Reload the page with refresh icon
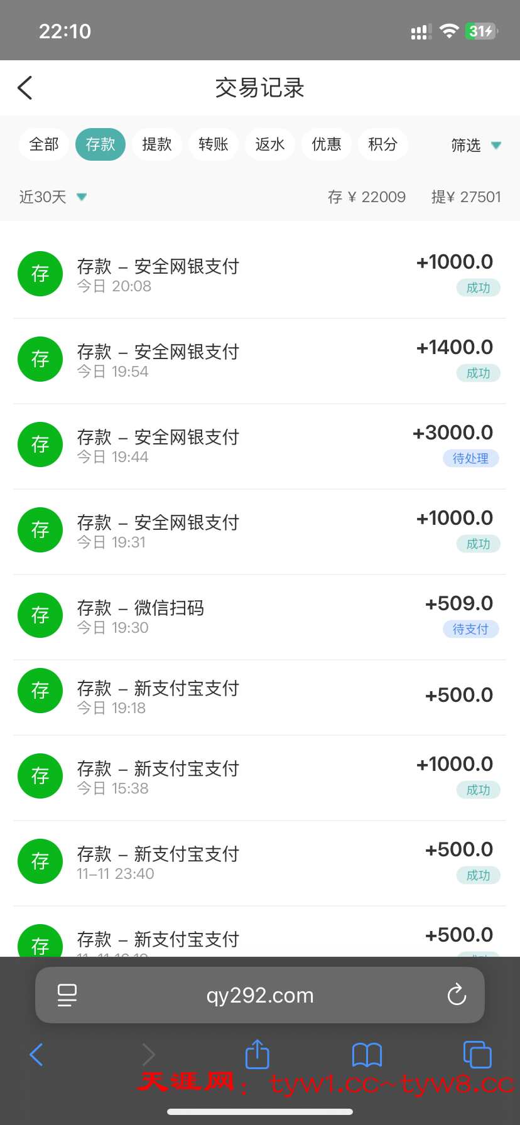Viewport: 520px width, 1125px height. pos(457,994)
